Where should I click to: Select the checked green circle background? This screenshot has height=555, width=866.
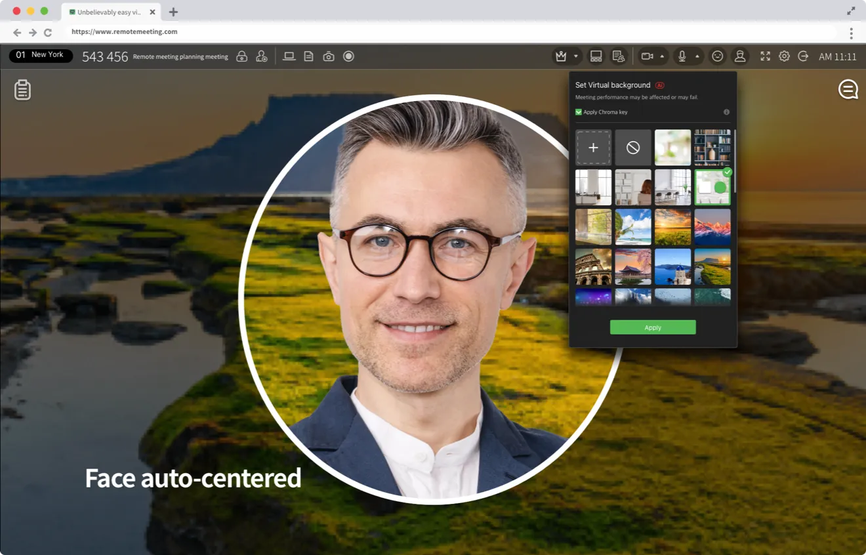tap(712, 188)
